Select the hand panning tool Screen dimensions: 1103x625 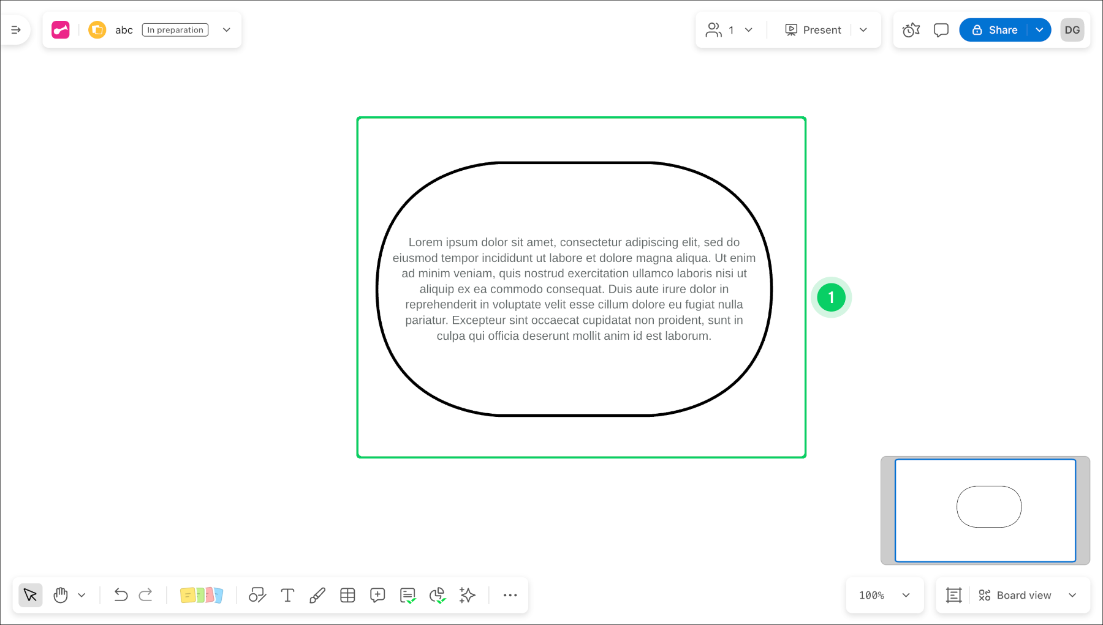click(60, 594)
